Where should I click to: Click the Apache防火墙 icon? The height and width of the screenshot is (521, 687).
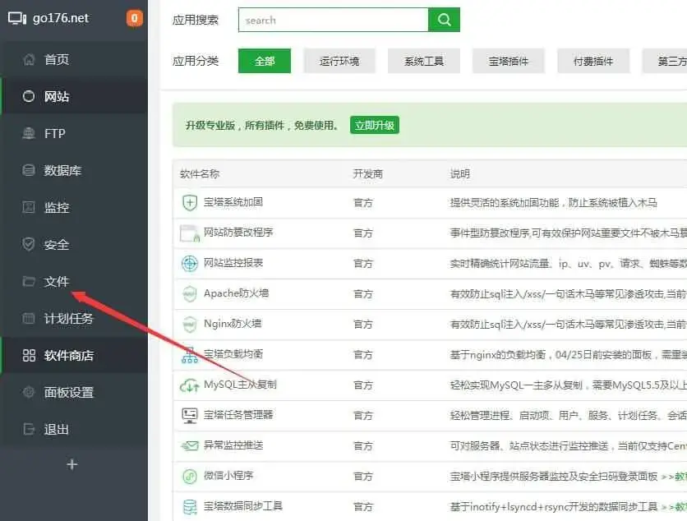(x=190, y=293)
